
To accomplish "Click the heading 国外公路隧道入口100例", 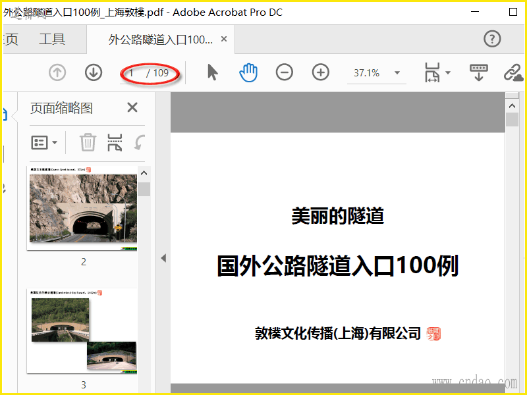I will point(338,265).
